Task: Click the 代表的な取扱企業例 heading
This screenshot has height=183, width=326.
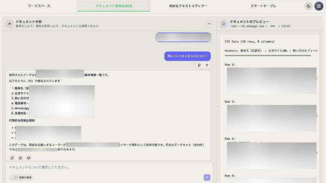Action: (x=22, y=121)
